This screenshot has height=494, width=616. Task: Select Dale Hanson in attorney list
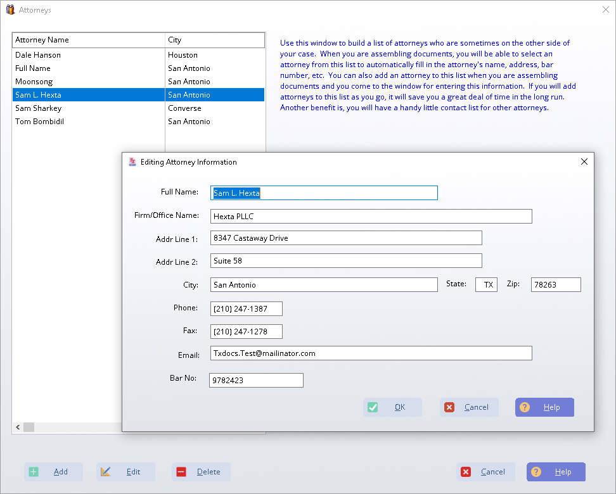click(x=38, y=55)
